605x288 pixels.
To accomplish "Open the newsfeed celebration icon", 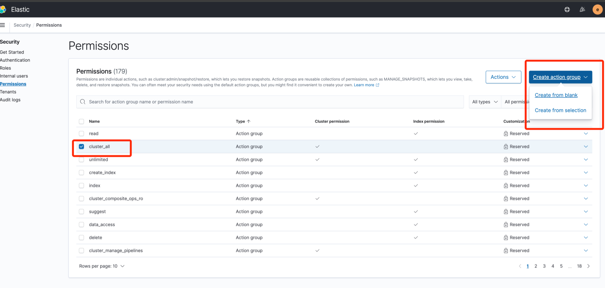I will coord(582,10).
